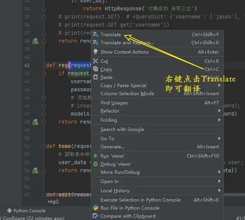
Task: Select Column Selection Mode option
Action: pos(127,94)
